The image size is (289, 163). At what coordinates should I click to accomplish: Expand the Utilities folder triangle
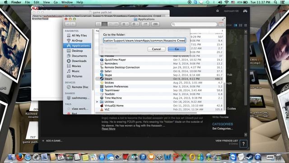pyautogui.click(x=98, y=102)
